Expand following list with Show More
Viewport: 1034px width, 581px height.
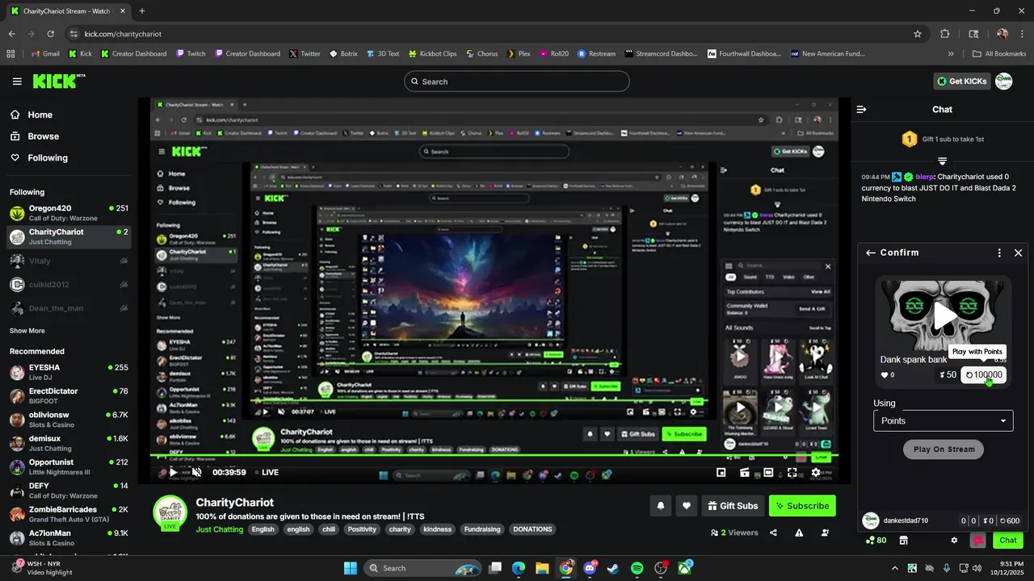coord(27,331)
